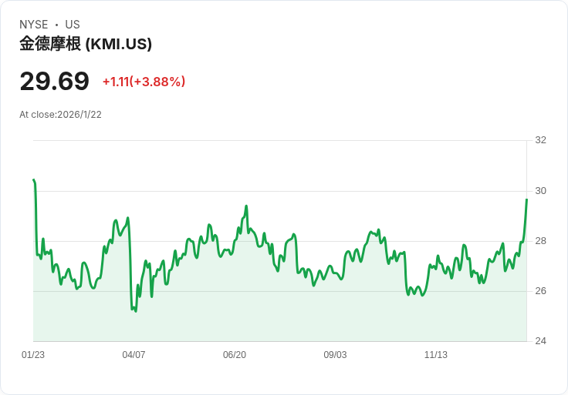Click the lowest dip of the chart line
This screenshot has height=395, width=568.
click(x=135, y=311)
